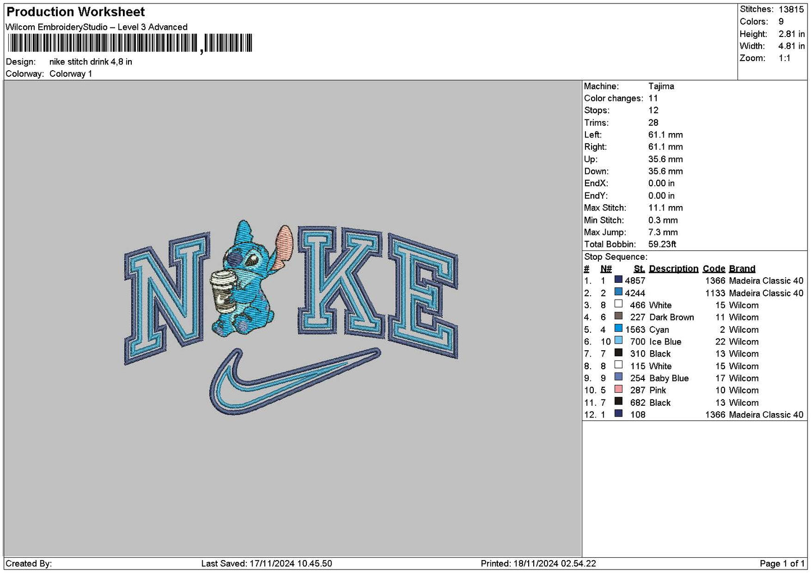This screenshot has width=811, height=573.
Task: Click the Machine value Tajima
Action: (661, 86)
